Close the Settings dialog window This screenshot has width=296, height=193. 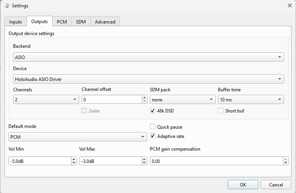[x=289, y=5]
